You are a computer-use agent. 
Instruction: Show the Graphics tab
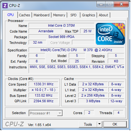(89, 15)
